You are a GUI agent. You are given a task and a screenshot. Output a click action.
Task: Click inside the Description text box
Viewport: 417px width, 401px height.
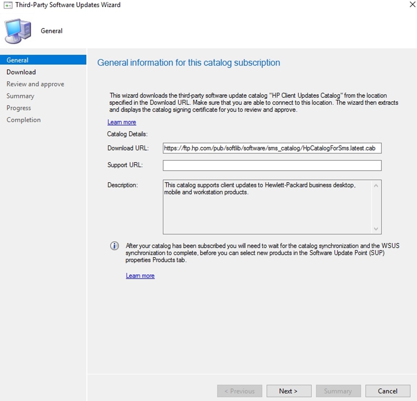click(267, 207)
